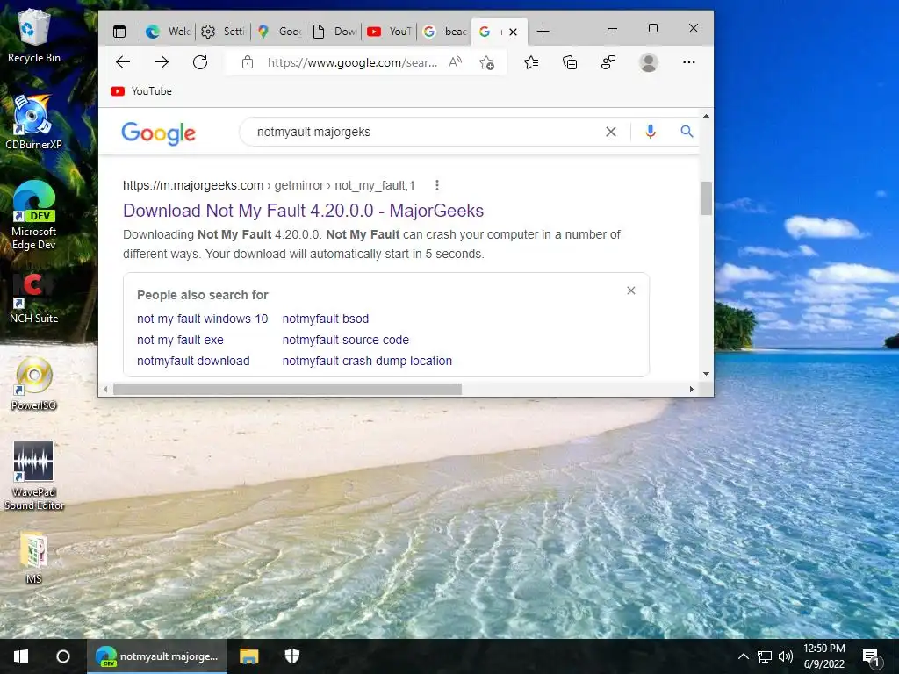
Task: Open a new tab
Action: point(543,32)
